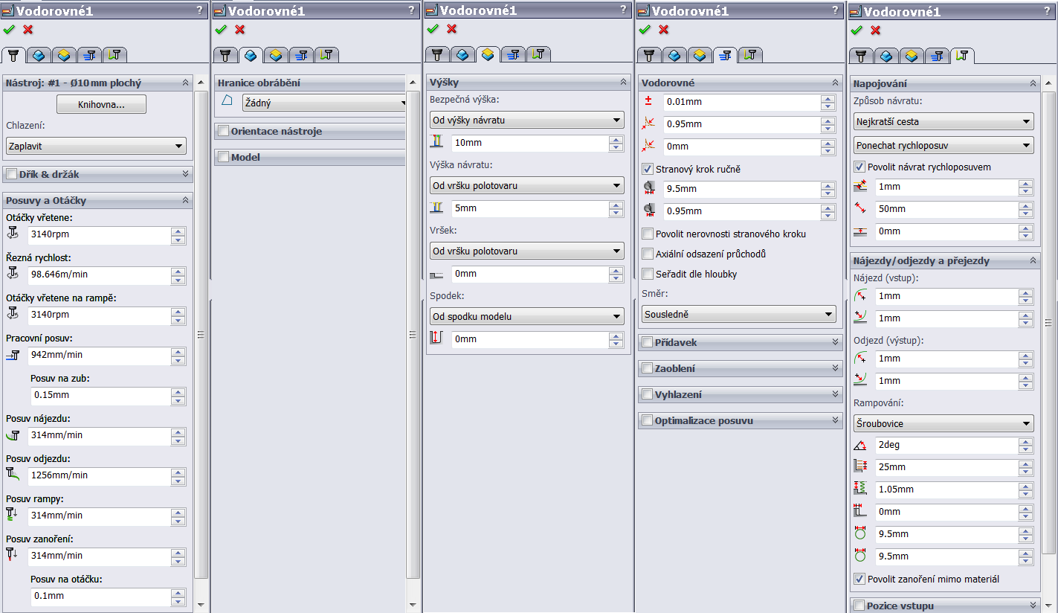Open Hranice obrábění Žádný dropdown

[x=326, y=103]
